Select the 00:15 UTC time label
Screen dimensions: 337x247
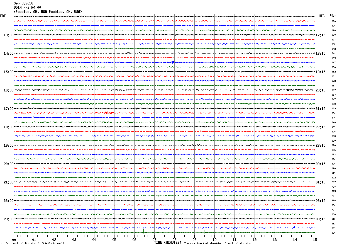click(x=321, y=164)
